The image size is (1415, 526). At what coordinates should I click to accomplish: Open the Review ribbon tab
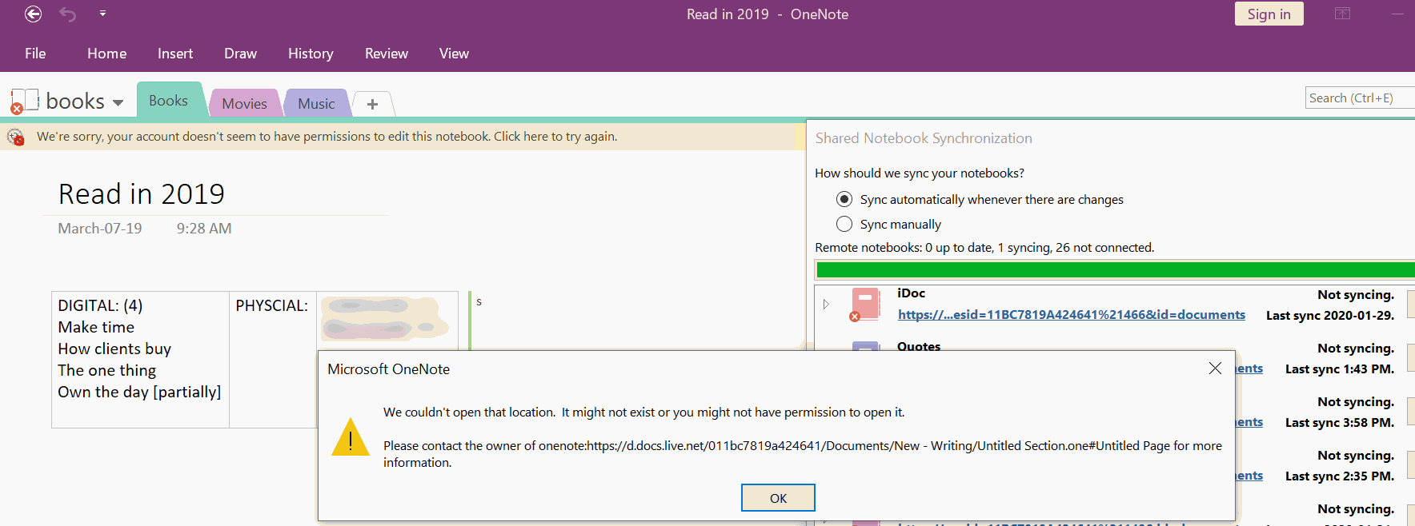tap(387, 54)
